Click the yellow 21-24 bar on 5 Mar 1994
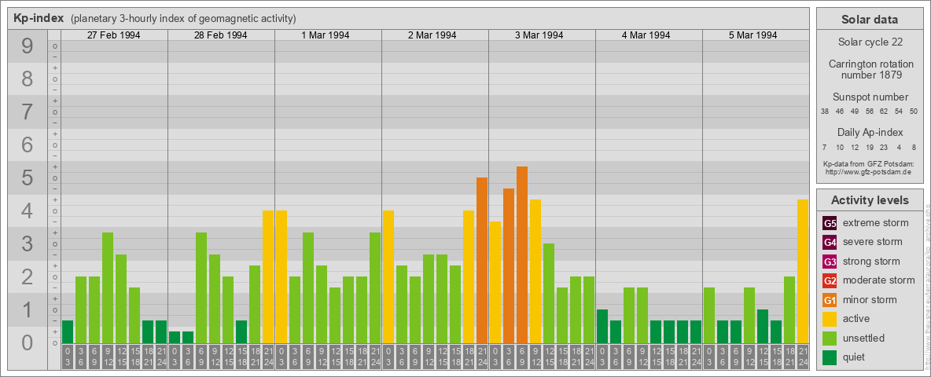 click(803, 272)
